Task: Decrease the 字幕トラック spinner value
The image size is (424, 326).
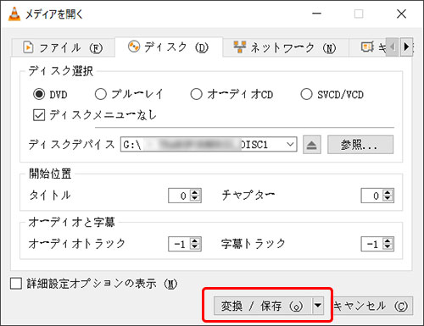Action: pyautogui.click(x=388, y=247)
